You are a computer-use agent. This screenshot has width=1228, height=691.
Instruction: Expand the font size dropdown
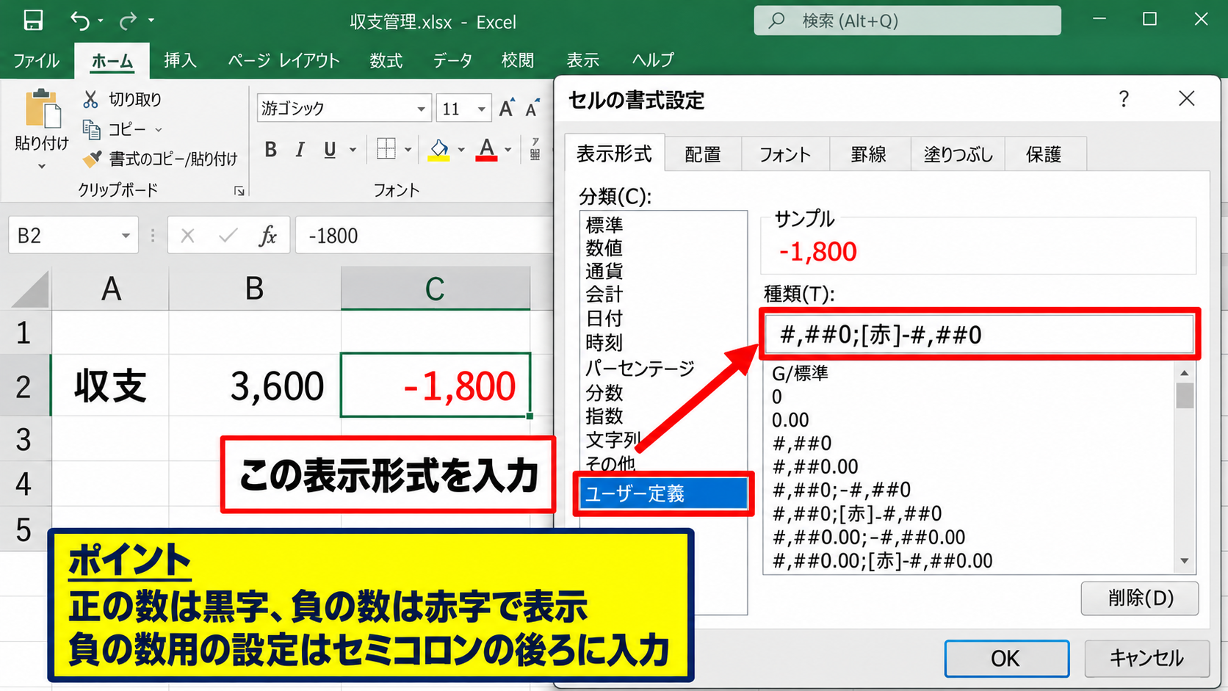tap(482, 109)
